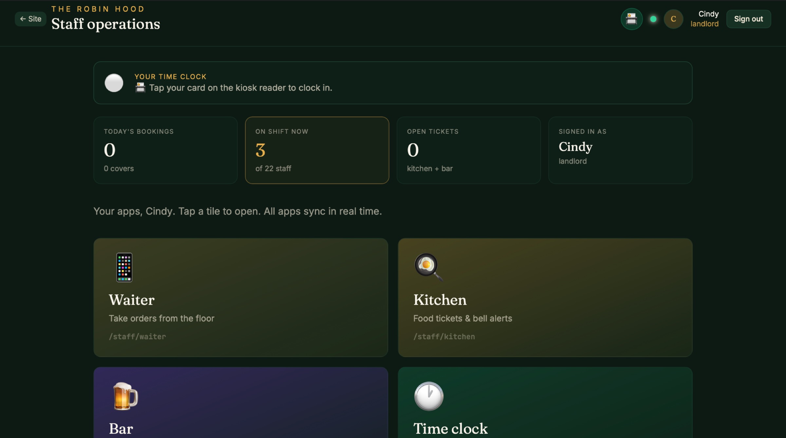Click the 'kitchen + bar' text

430,168
